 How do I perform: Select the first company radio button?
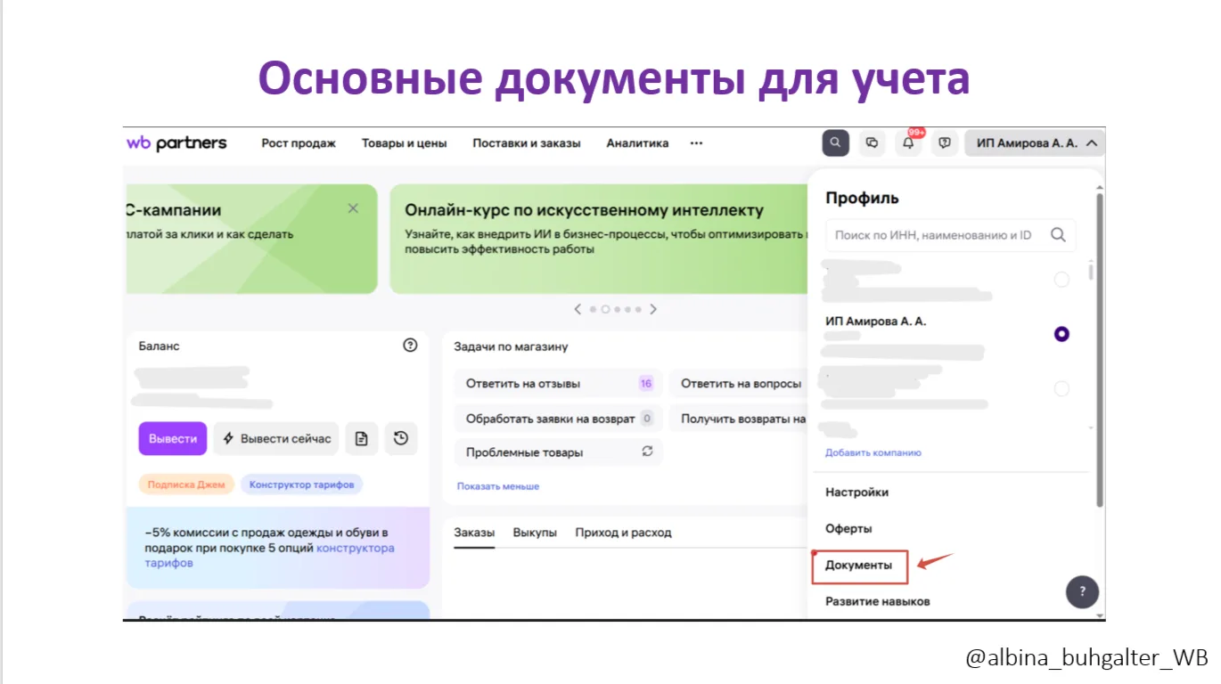(1061, 280)
